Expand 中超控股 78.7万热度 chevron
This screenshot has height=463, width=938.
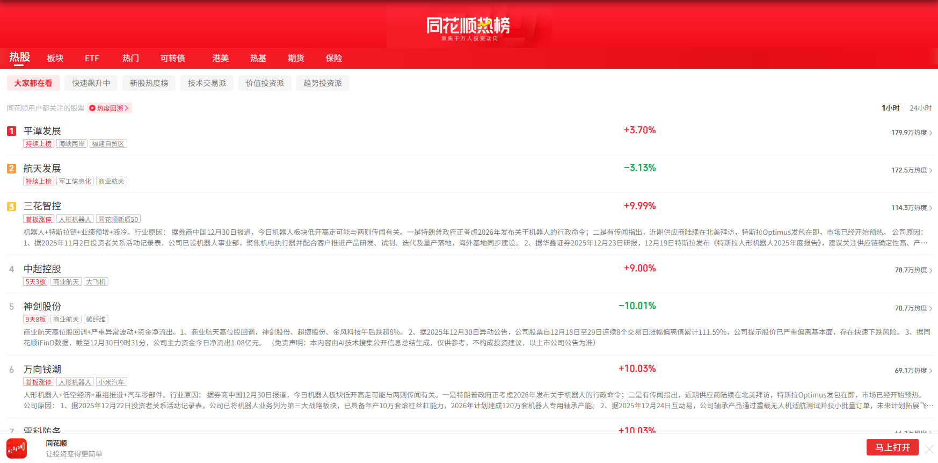coord(930,270)
